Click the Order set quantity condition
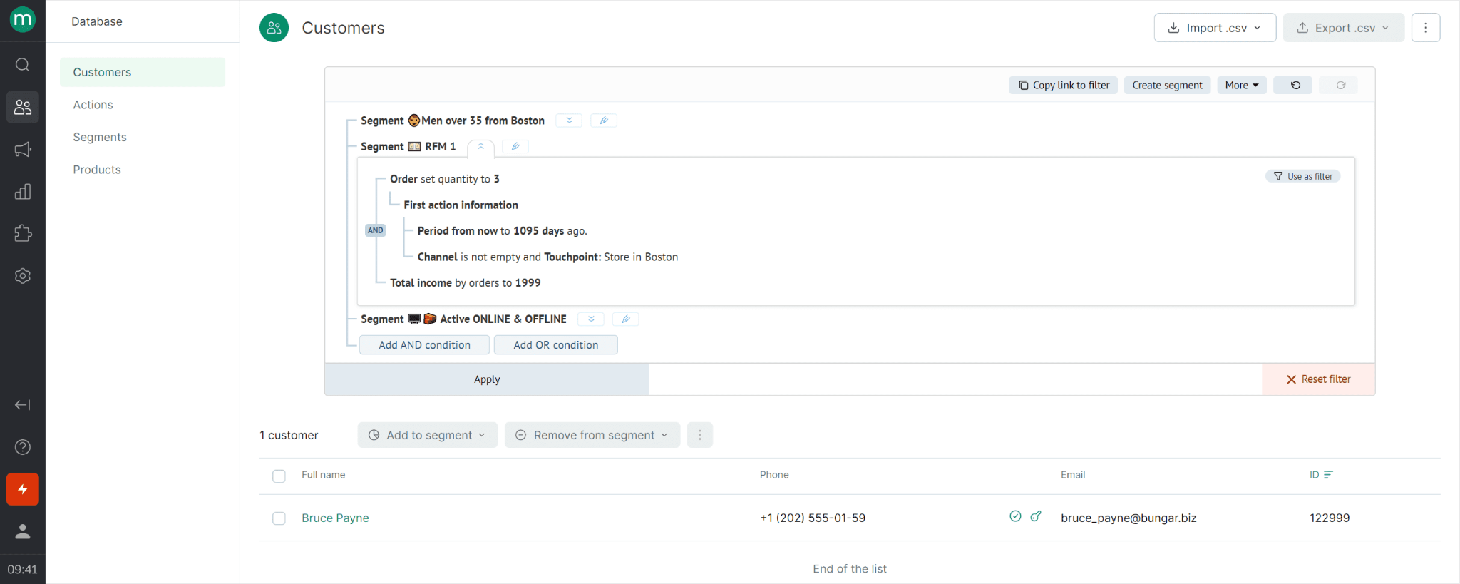This screenshot has height=584, width=1460. [445, 179]
